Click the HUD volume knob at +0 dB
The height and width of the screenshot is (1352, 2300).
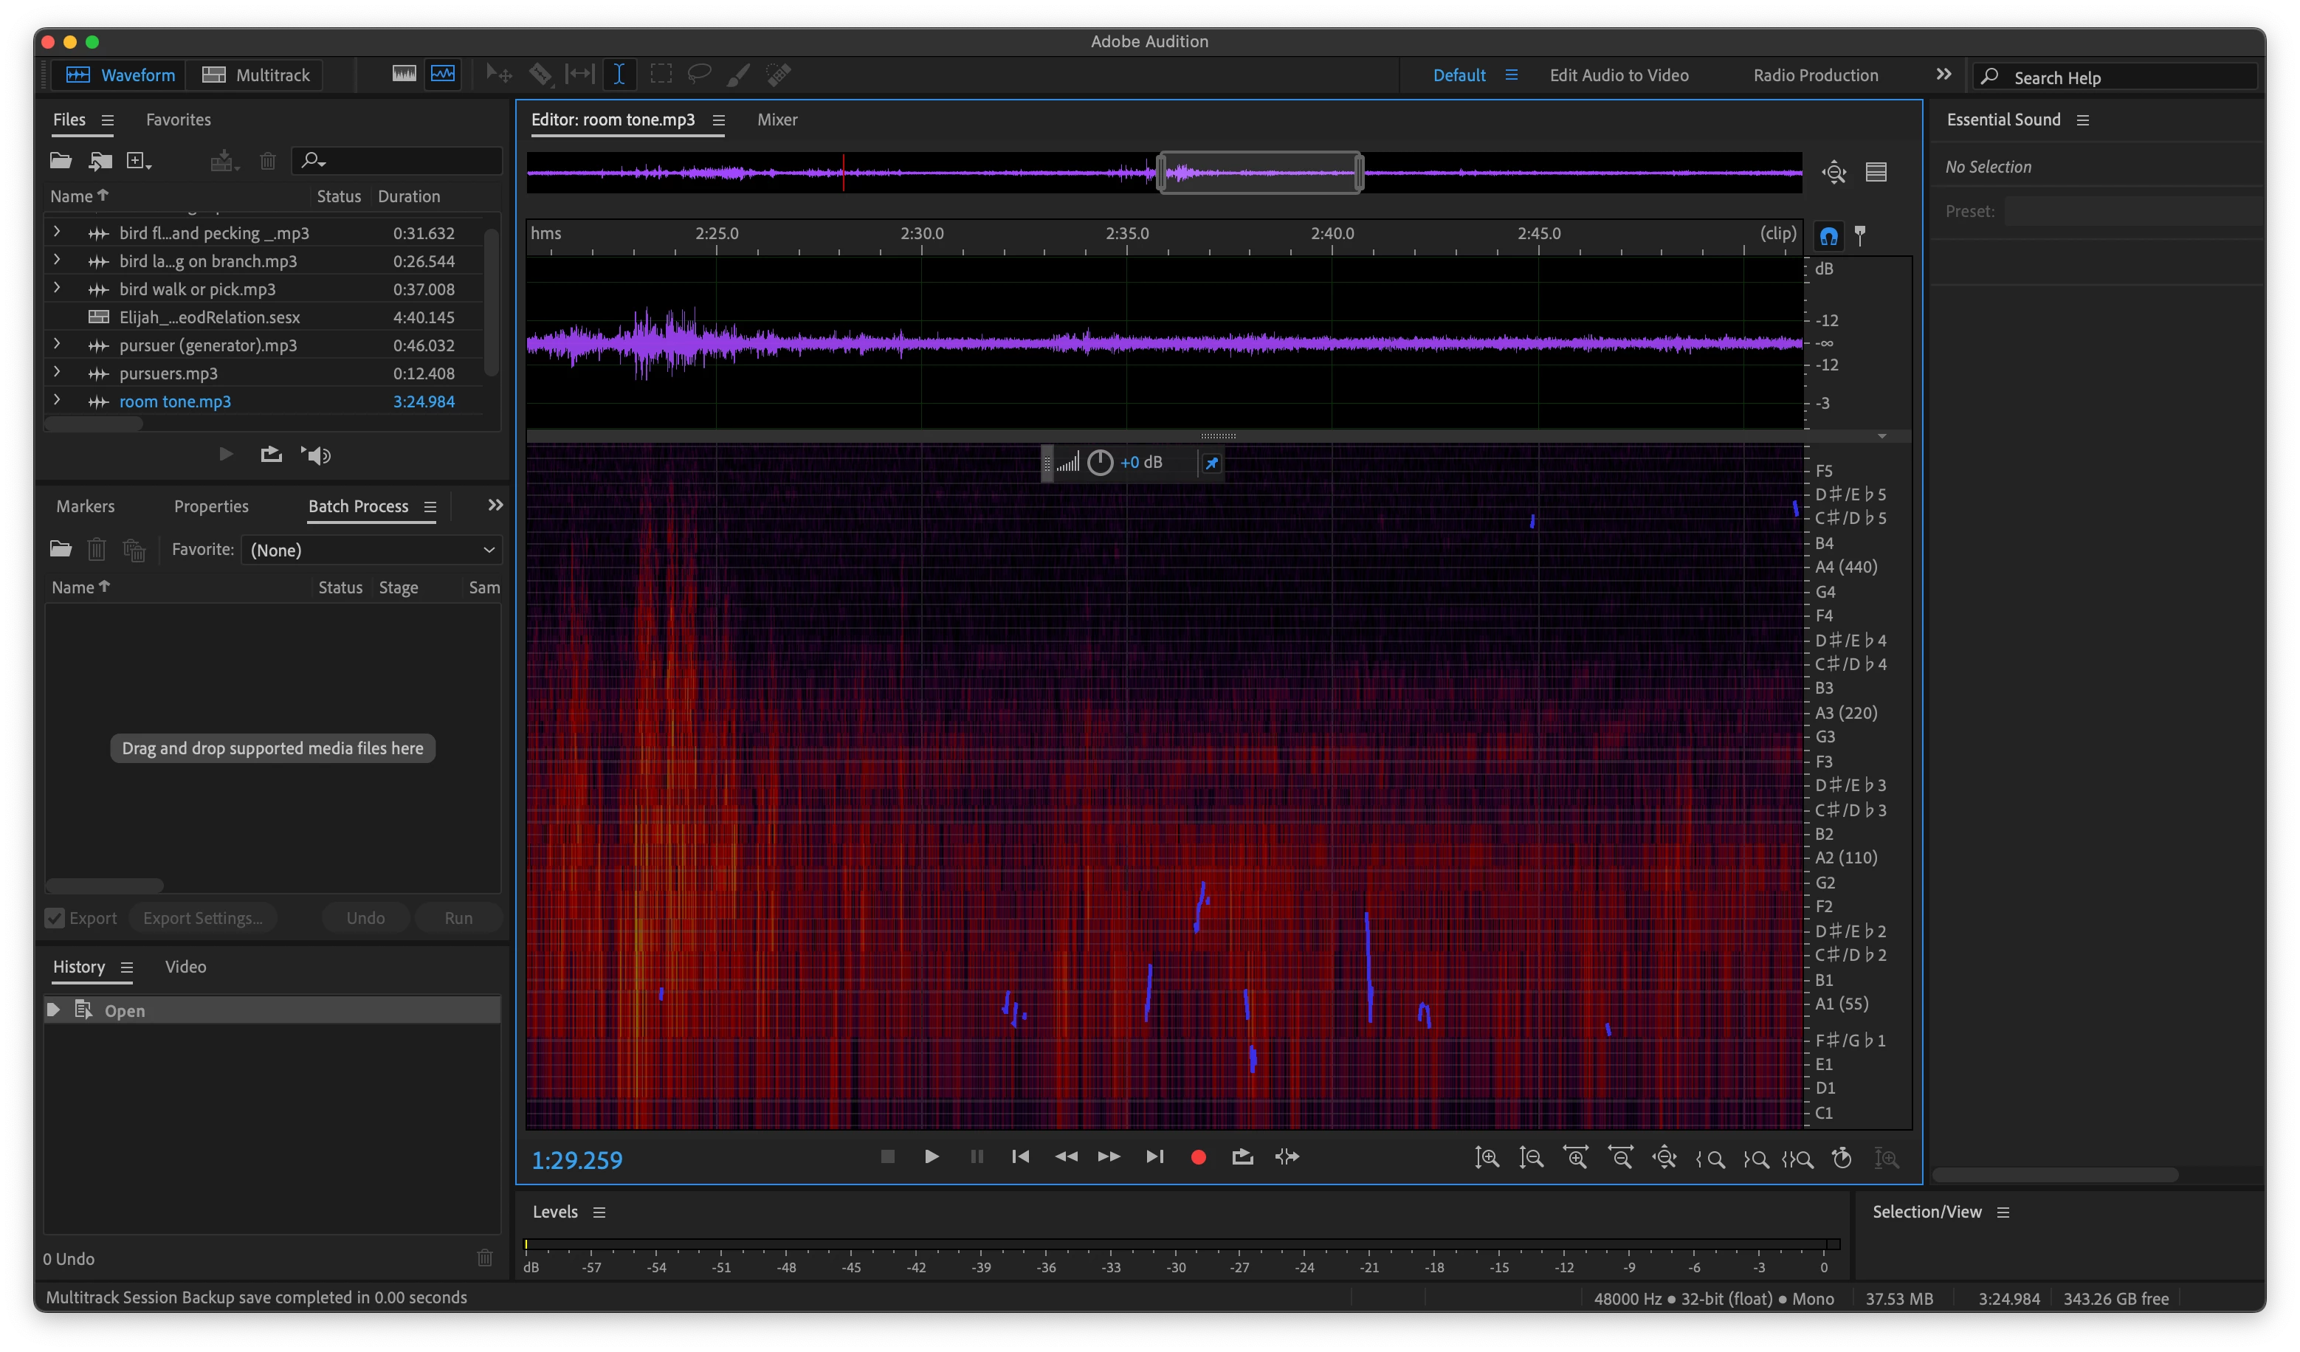coord(1100,463)
